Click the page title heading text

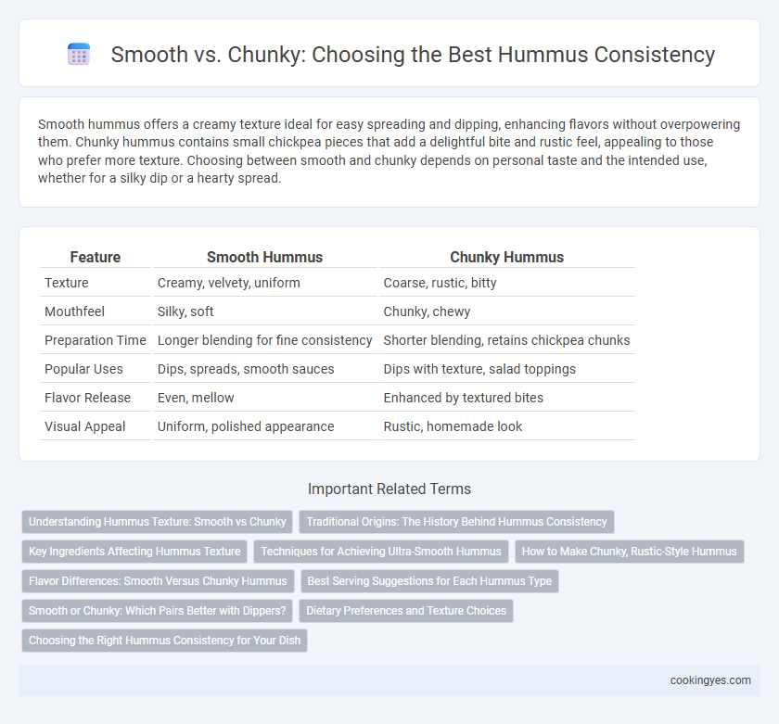pos(413,54)
